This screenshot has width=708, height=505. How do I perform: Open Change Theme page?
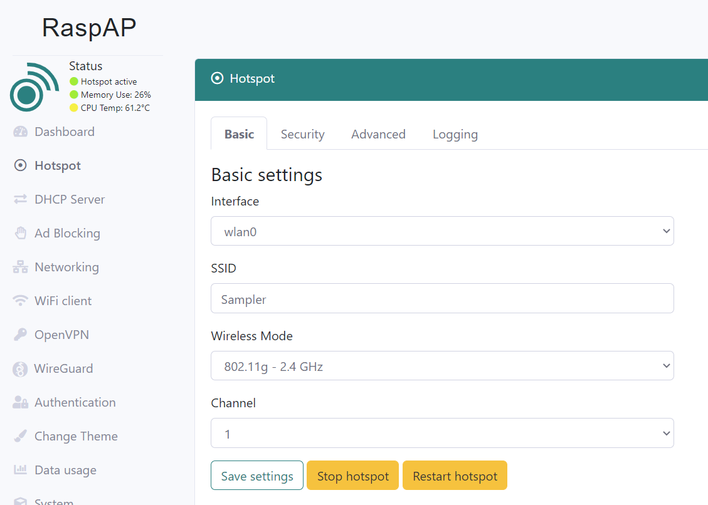76,437
